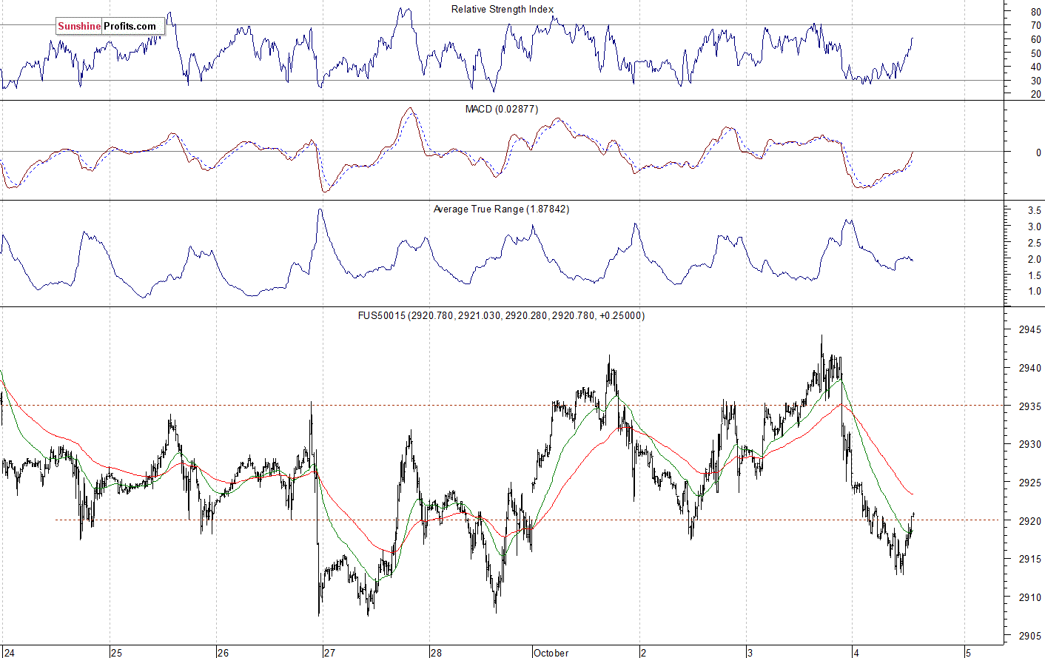Click the RSI axis value 50
Image resolution: width=1045 pixels, height=658 pixels.
[1035, 53]
